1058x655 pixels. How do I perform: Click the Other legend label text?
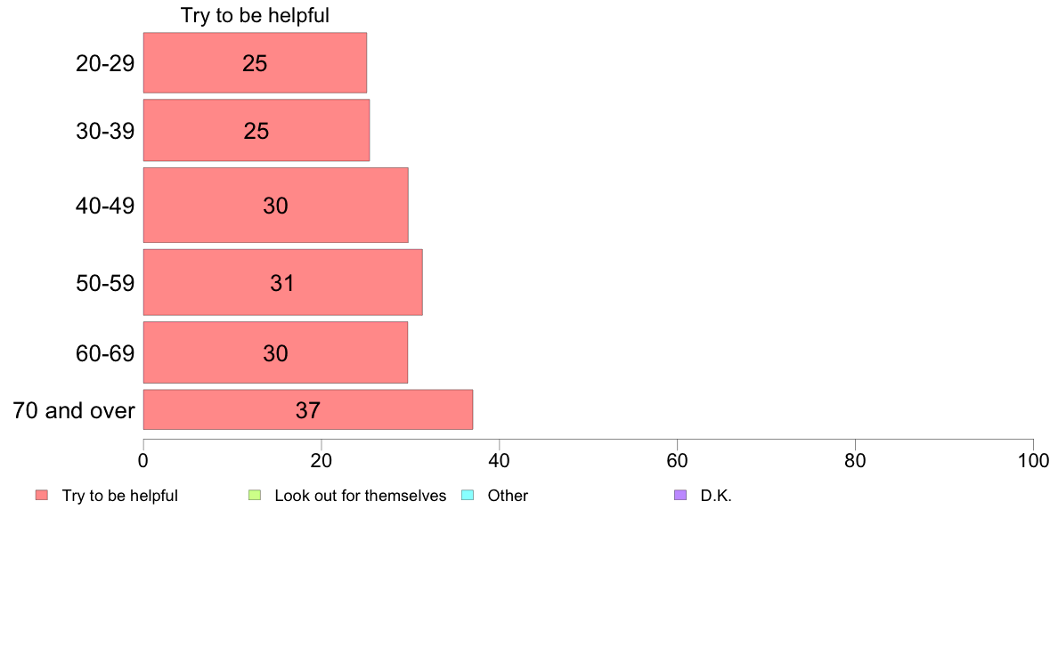pyautogui.click(x=508, y=496)
